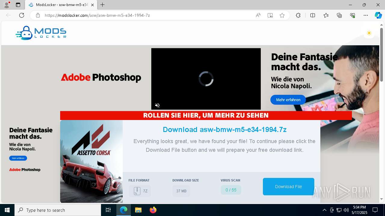
Task: Click the black video ad player
Action: [206, 79]
